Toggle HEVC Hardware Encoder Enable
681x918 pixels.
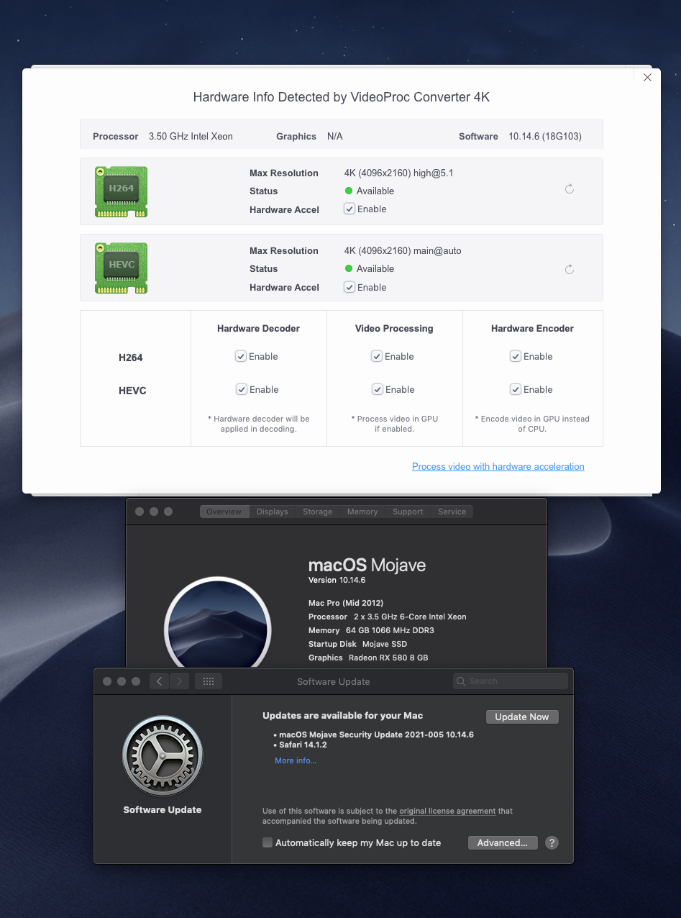[516, 389]
